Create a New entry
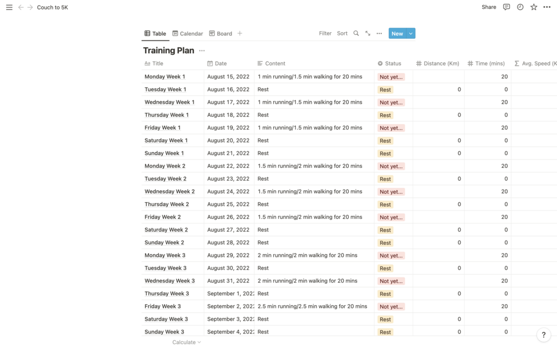This screenshot has width=557, height=348. click(397, 33)
